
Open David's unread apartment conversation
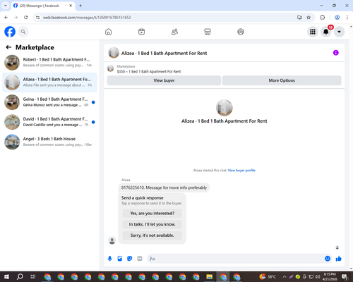tap(49, 122)
